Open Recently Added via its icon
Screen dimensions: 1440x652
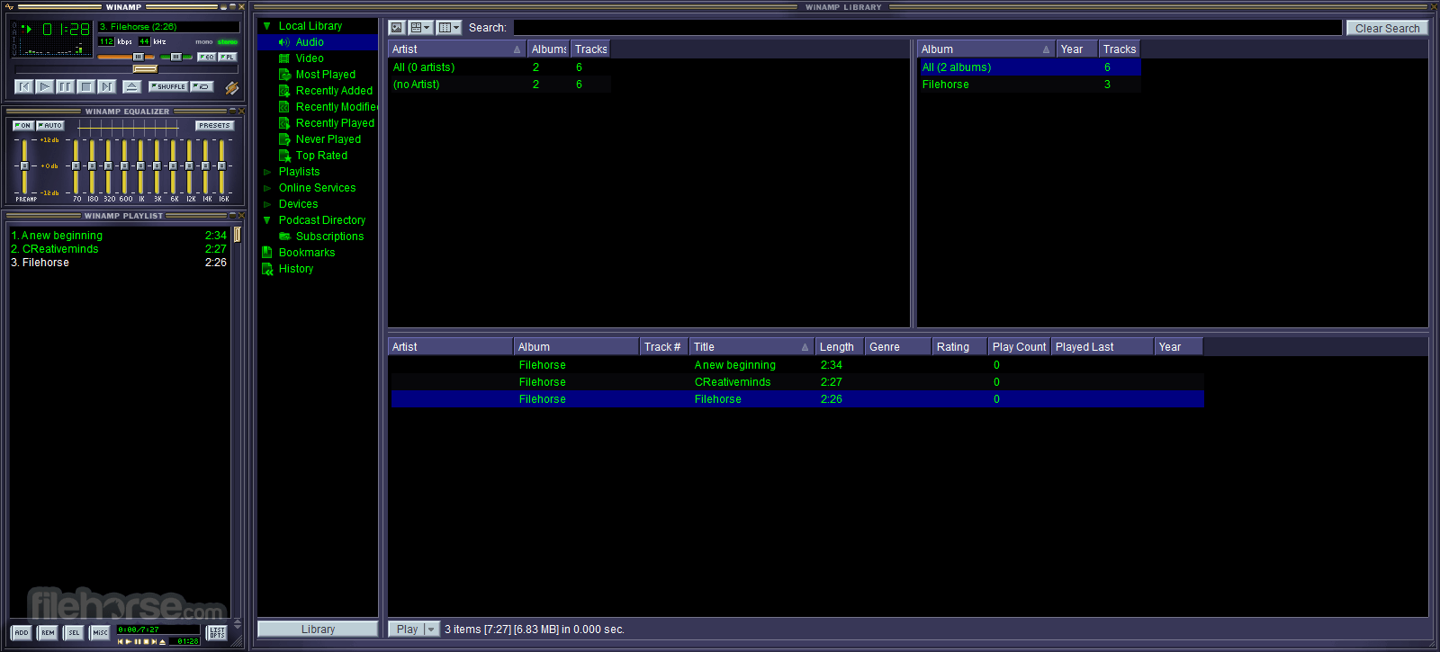pos(284,91)
